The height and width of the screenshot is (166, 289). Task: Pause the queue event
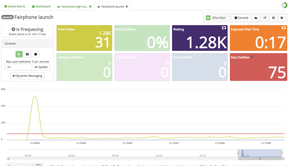[27, 54]
